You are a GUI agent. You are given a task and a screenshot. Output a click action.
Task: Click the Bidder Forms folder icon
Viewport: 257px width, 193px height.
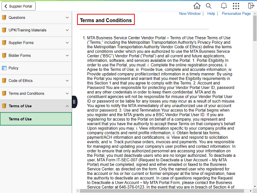pyautogui.click(x=4, y=55)
